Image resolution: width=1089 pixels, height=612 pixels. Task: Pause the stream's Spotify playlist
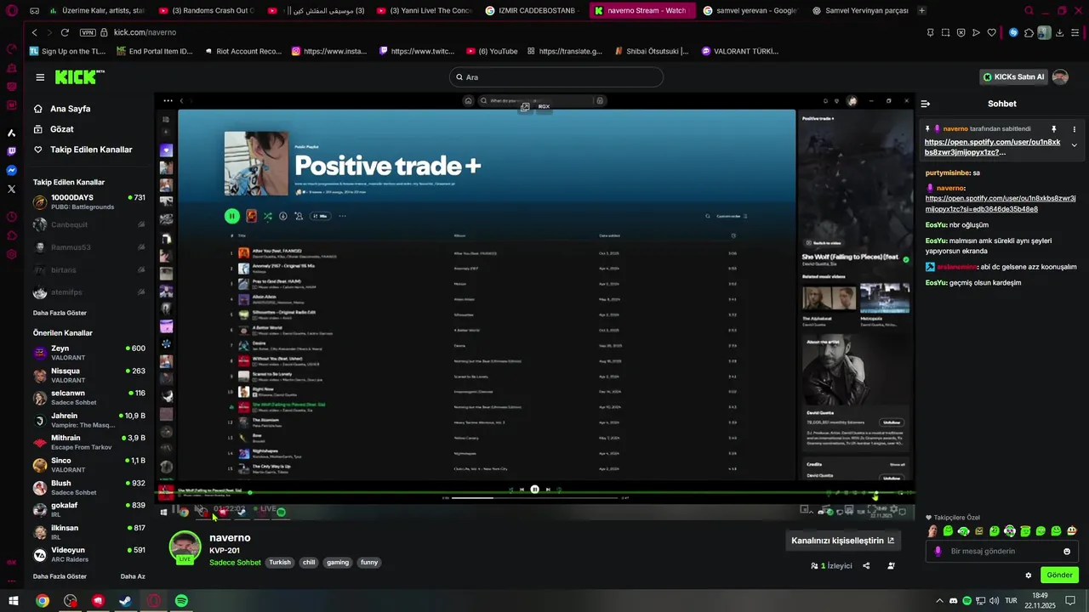pyautogui.click(x=231, y=216)
